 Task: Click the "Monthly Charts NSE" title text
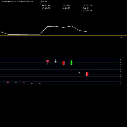tap(9, 2)
